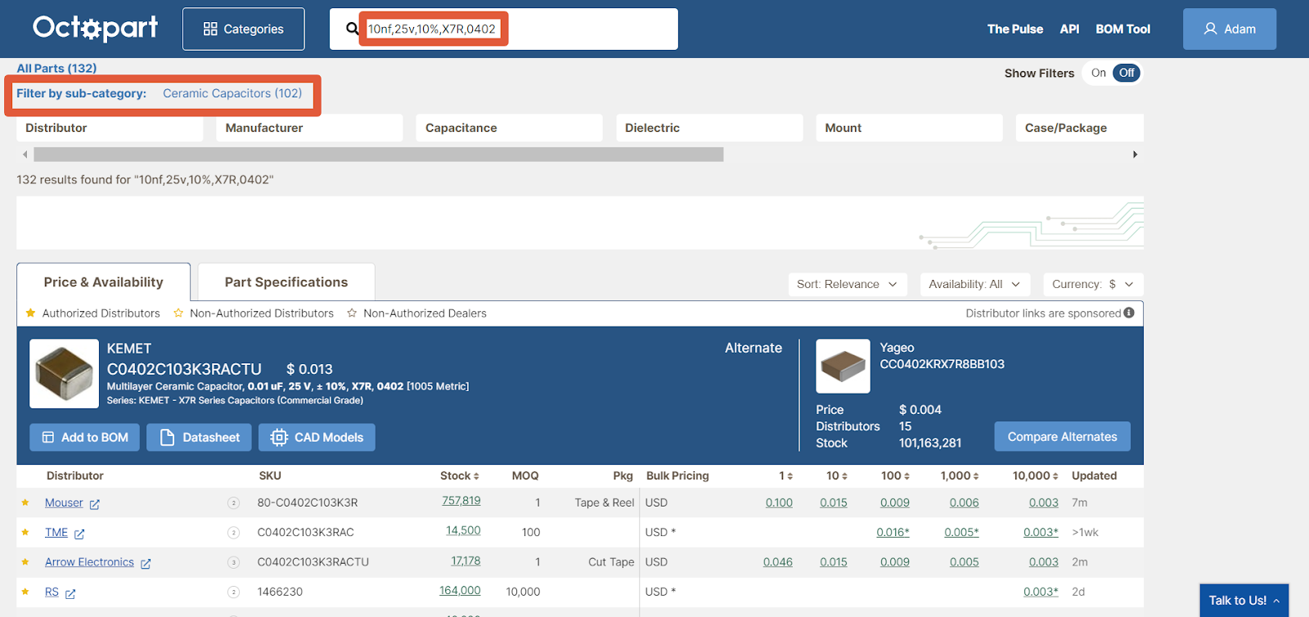Expand the Dielectric filter
Image resolution: width=1309 pixels, height=617 pixels.
coord(709,128)
